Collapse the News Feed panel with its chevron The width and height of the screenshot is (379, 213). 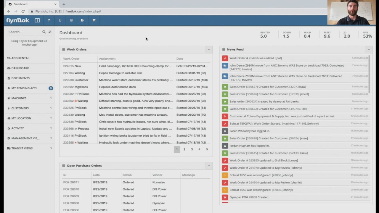pyautogui.click(x=369, y=49)
